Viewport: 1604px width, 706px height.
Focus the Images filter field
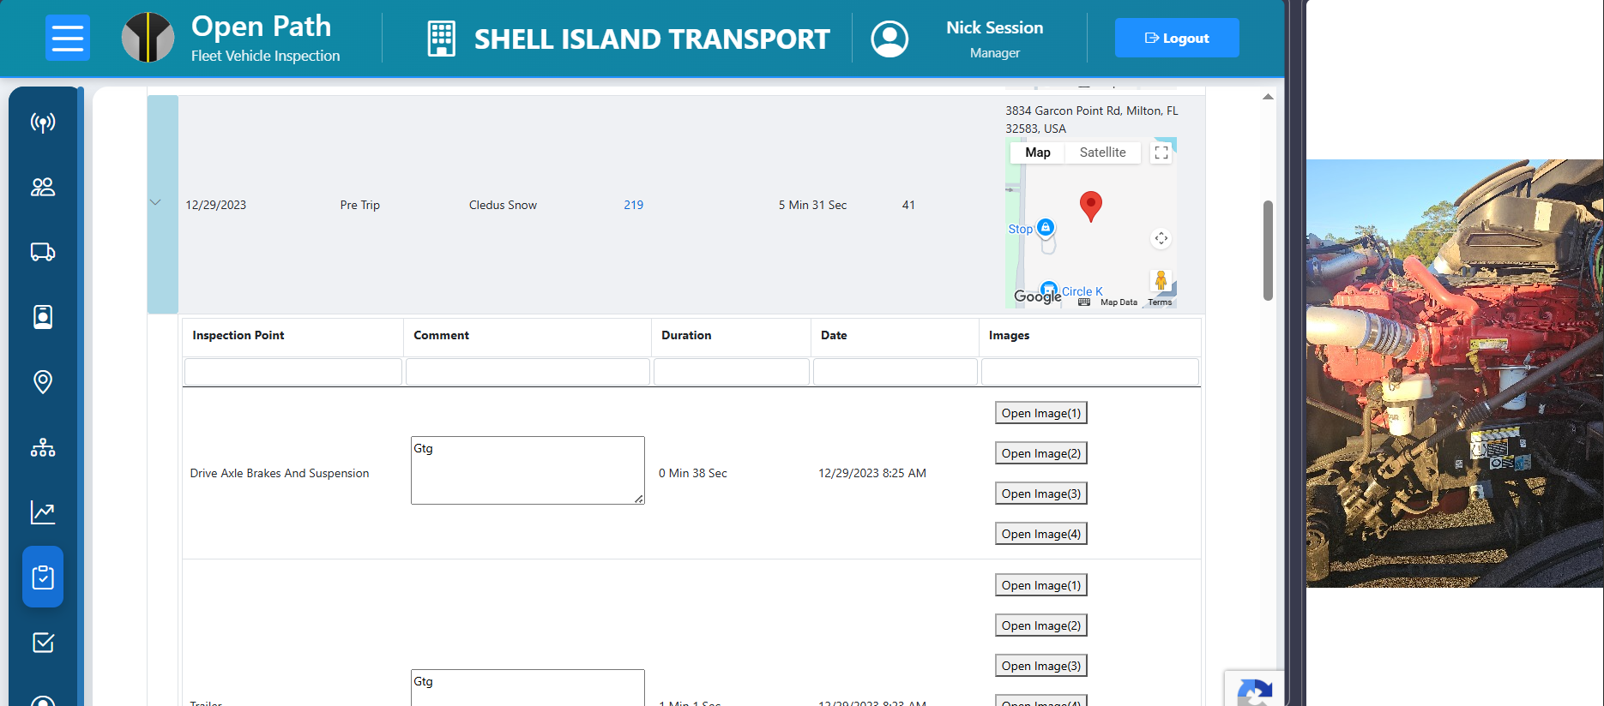point(1090,372)
